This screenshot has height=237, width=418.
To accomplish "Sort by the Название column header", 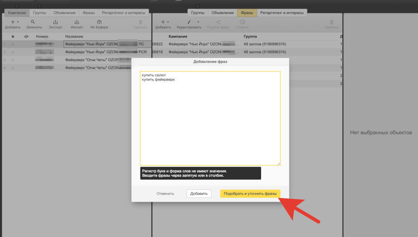I will pos(74,37).
